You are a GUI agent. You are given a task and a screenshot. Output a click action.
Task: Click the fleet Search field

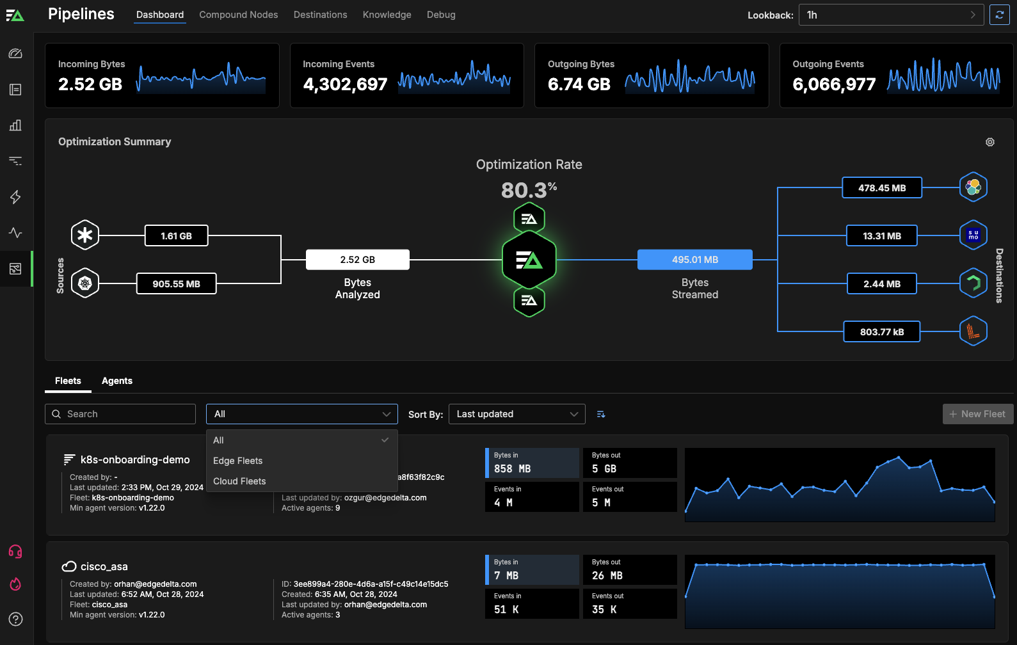[120, 414]
